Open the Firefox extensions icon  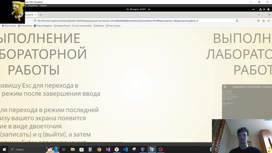pos(263,21)
